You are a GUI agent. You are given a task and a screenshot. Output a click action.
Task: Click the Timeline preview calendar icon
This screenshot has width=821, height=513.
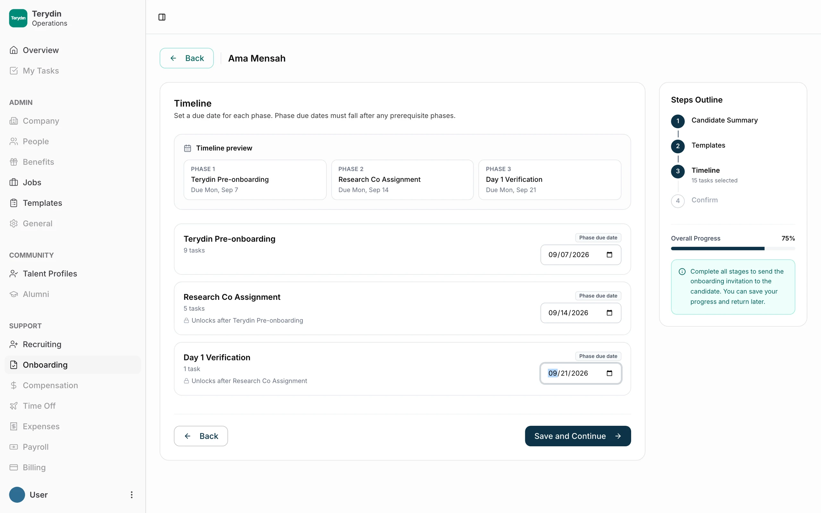188,148
